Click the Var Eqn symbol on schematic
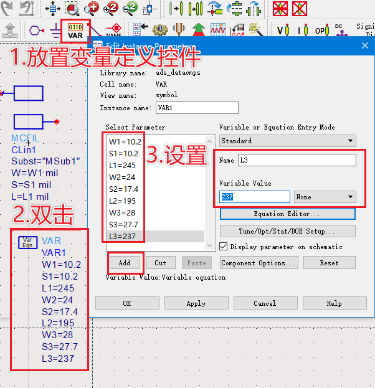Image resolution: width=375 pixels, height=388 pixels. tap(28, 242)
